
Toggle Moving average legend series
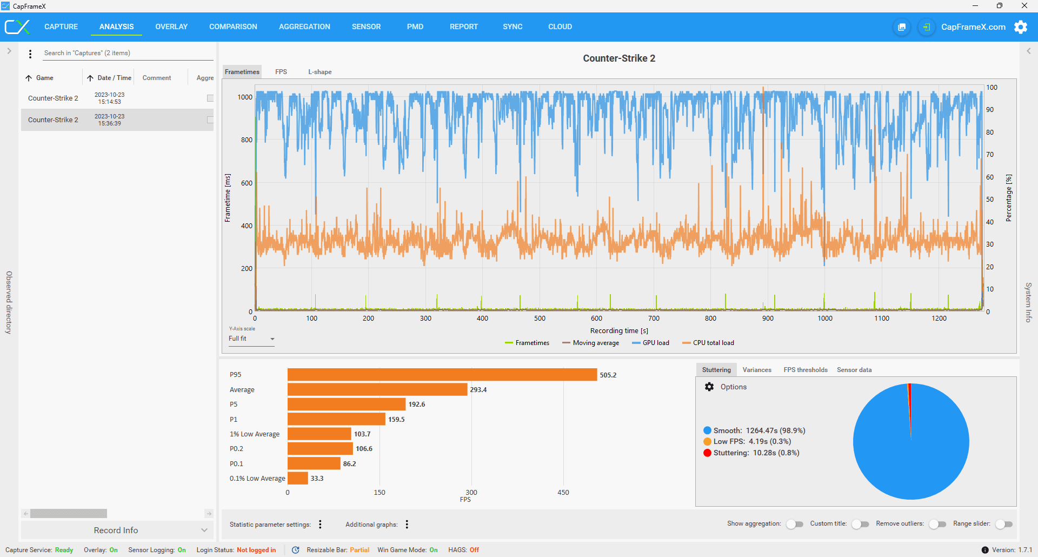590,343
